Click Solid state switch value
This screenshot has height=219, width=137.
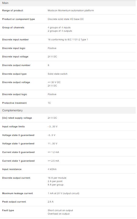click(58, 74)
